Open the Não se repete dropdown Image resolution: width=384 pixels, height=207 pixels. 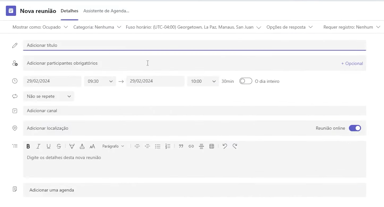[48, 96]
